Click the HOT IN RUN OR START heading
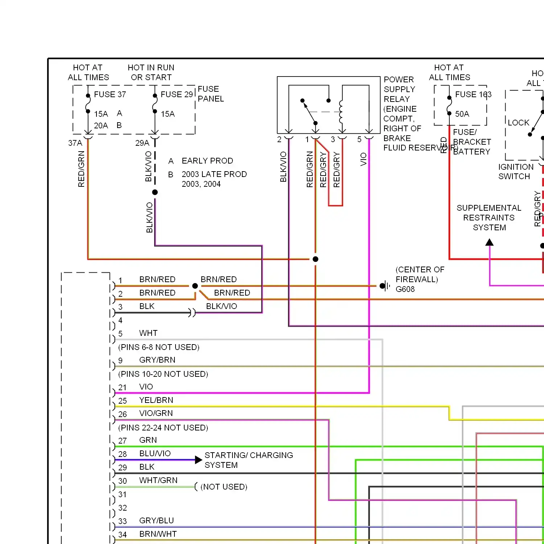 coord(151,73)
